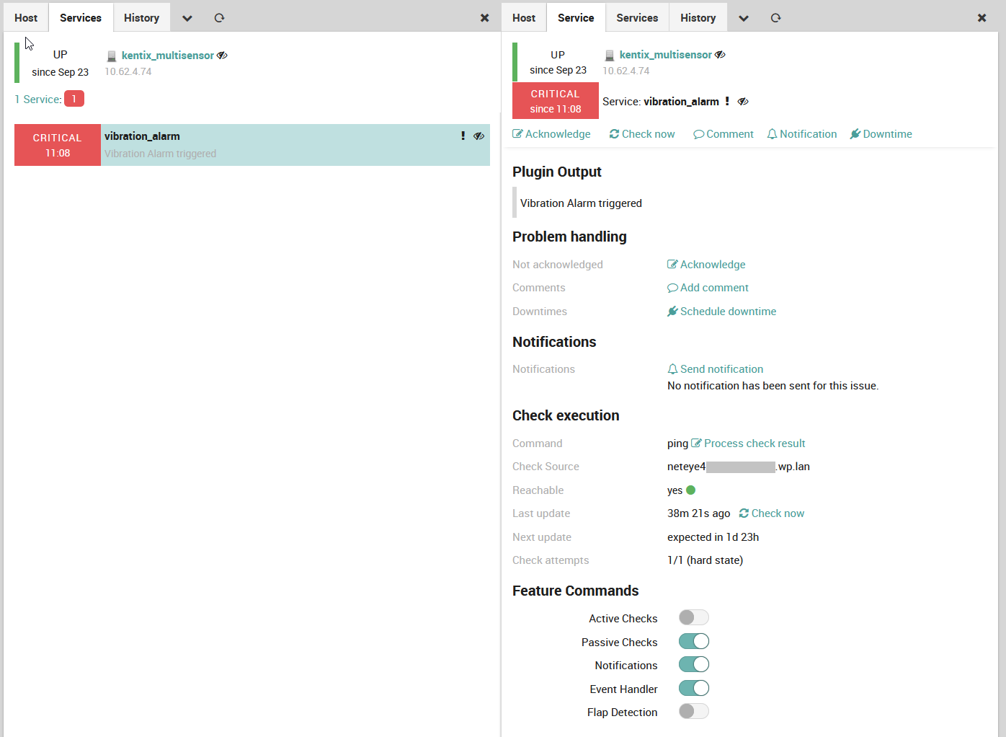1006x737 pixels.
Task: Select the Downtime action in the toolbar
Action: pyautogui.click(x=881, y=133)
